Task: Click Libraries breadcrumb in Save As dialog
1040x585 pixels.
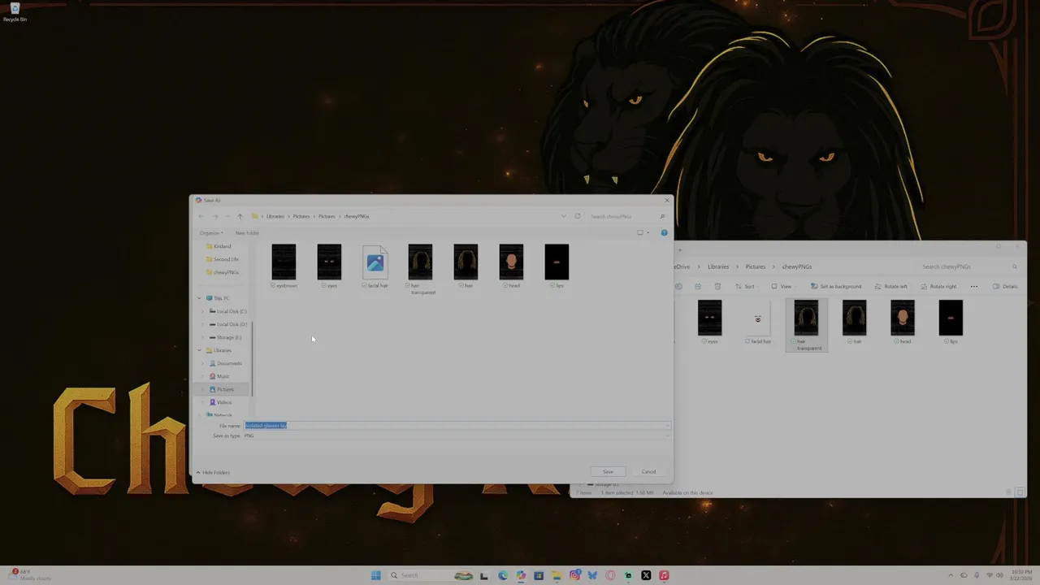Action: (275, 216)
